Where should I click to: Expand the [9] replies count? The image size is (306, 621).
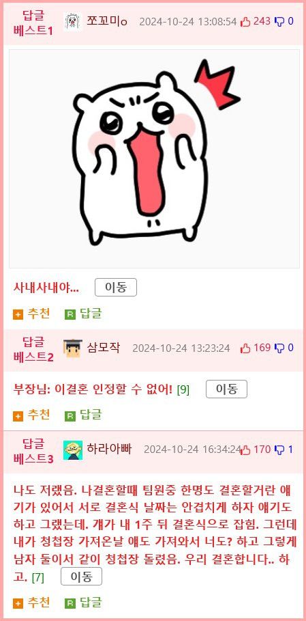tap(183, 390)
